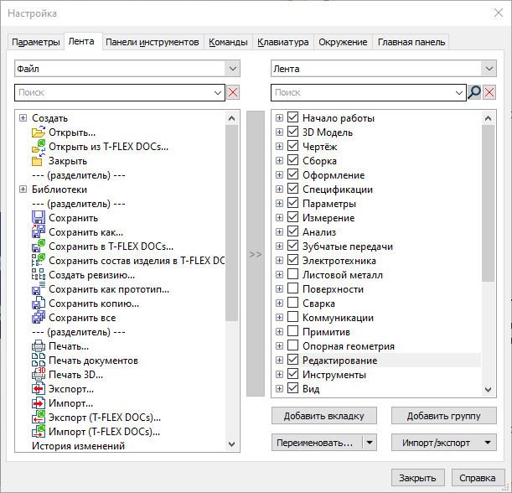Expand the Анализ node
Image resolution: width=512 pixels, height=493 pixels.
(x=279, y=231)
